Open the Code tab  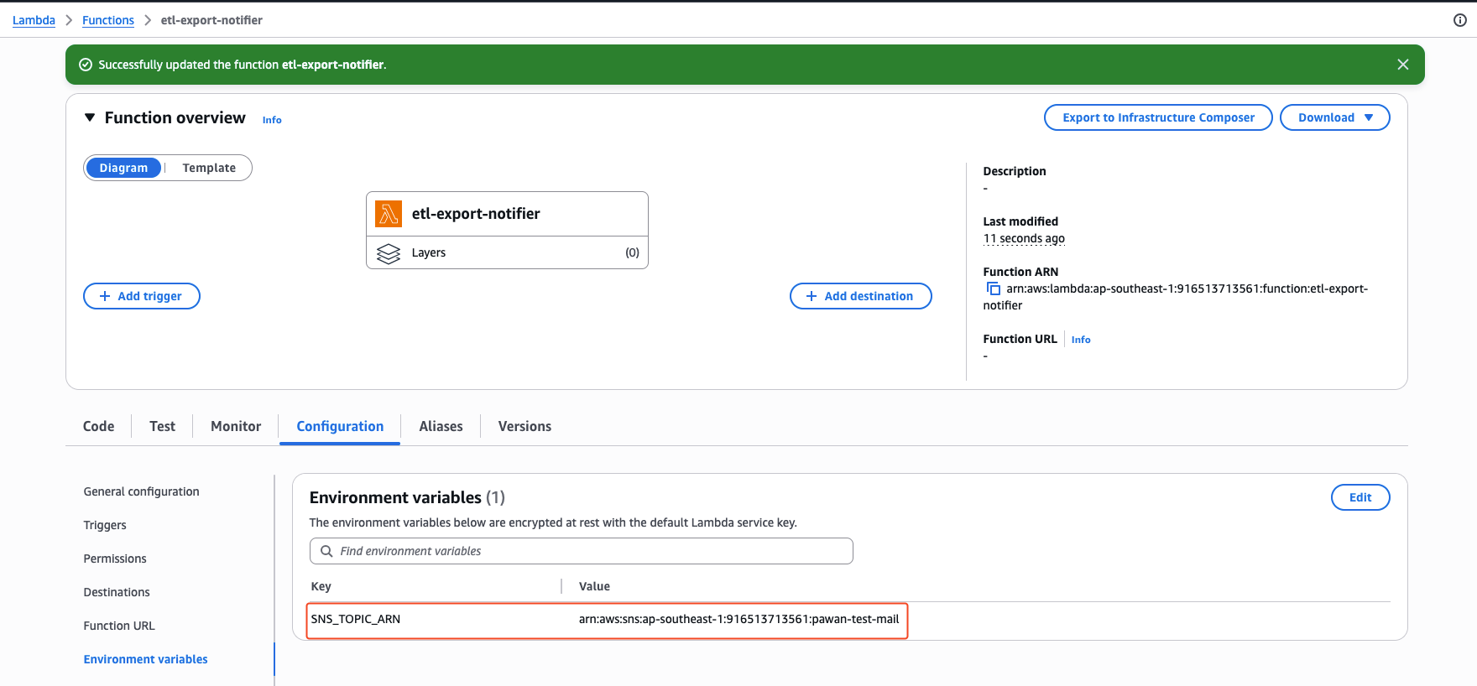pos(98,426)
